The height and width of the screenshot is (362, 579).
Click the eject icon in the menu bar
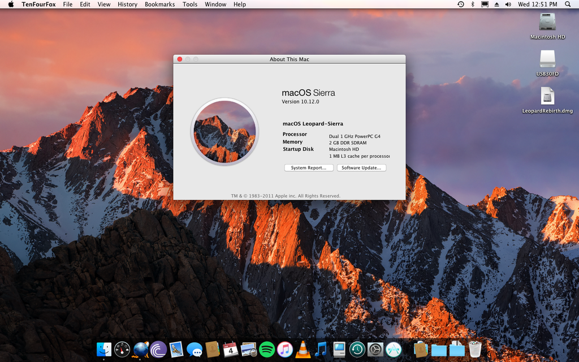click(497, 5)
